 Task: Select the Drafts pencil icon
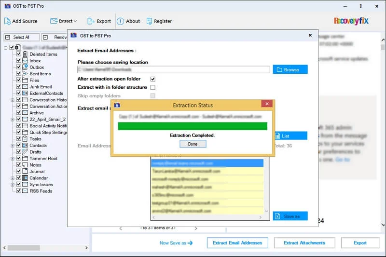click(25, 152)
